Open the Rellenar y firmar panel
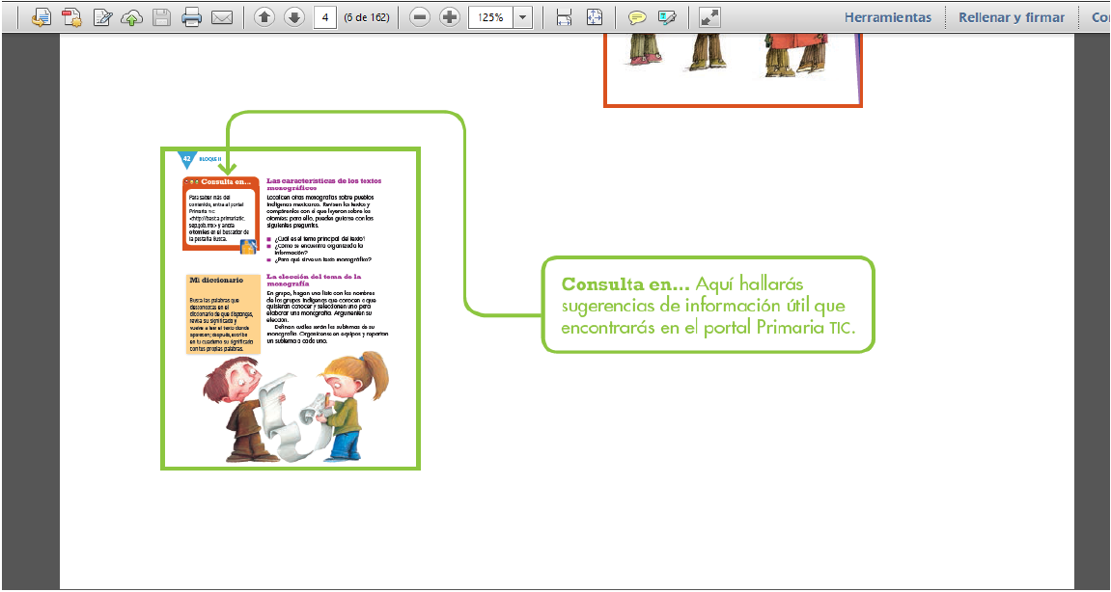 1012,17
